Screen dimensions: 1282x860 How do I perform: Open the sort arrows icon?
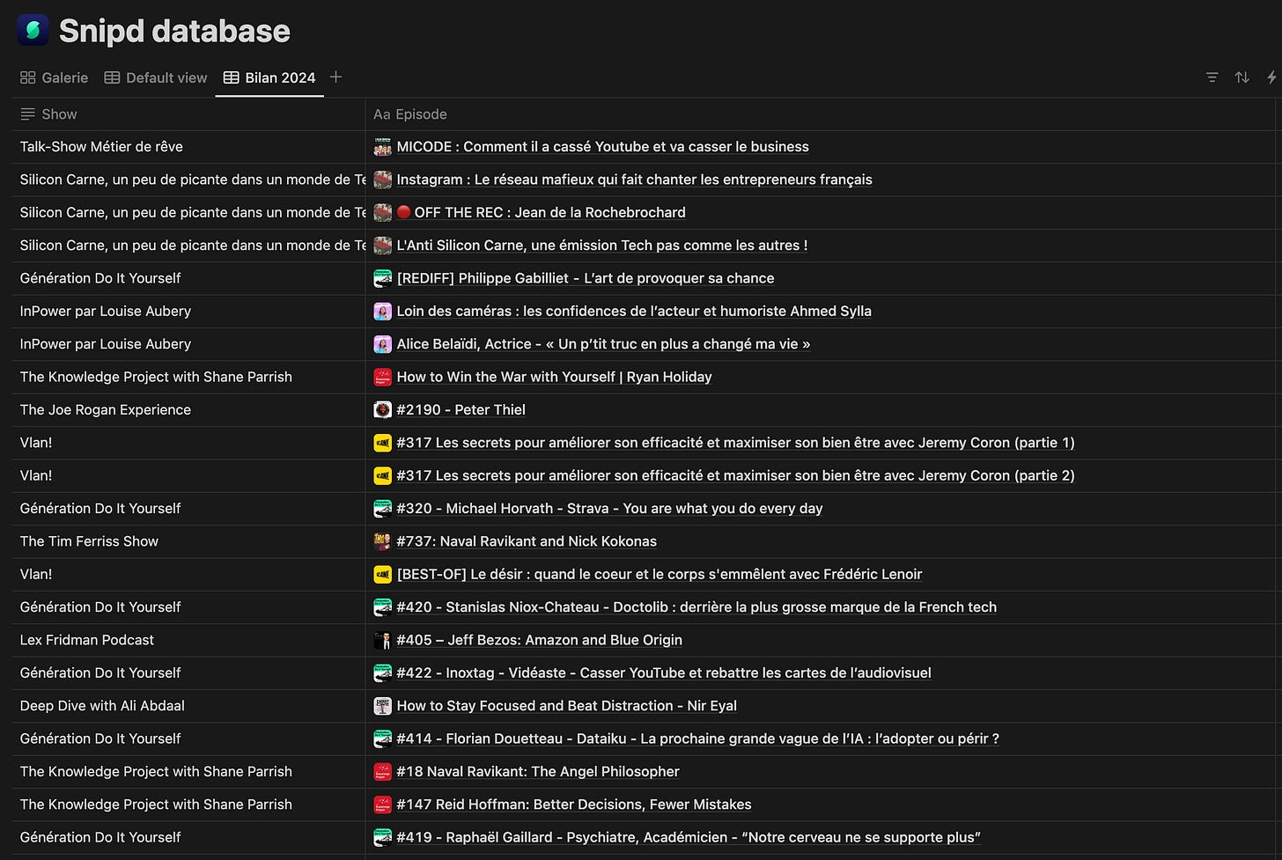point(1241,77)
